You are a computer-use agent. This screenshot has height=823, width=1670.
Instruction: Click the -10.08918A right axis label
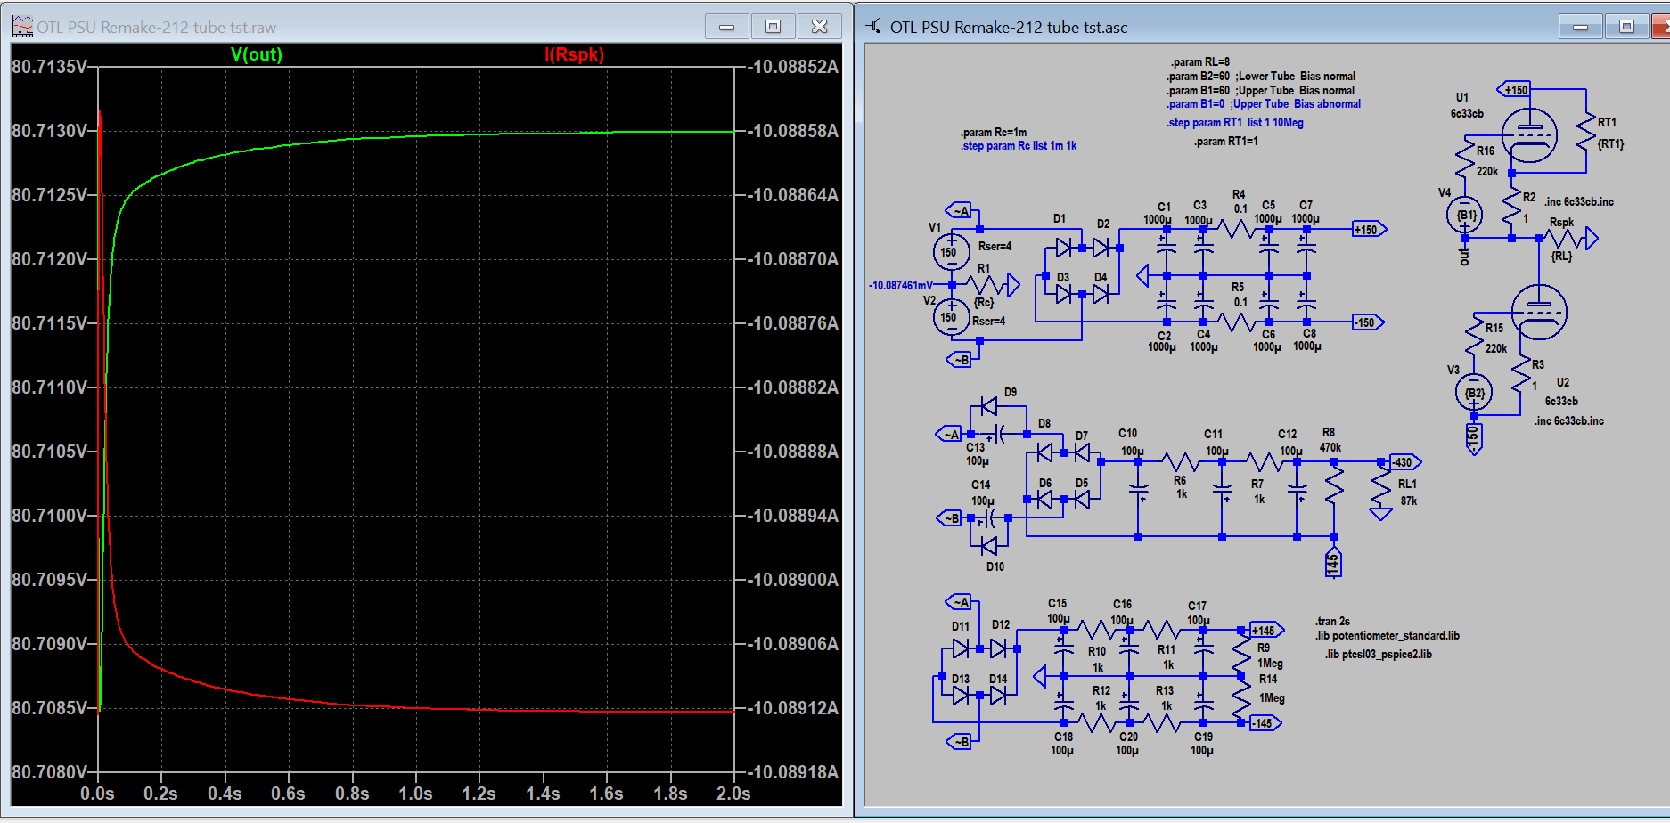tap(793, 772)
